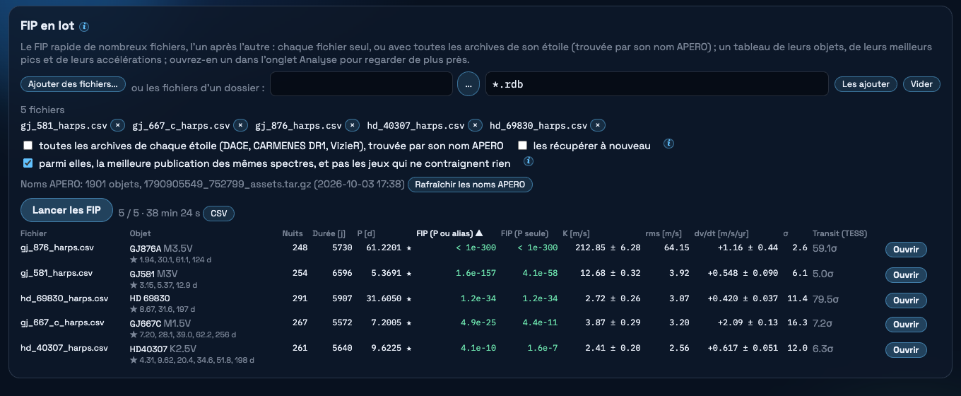The image size is (961, 396).
Task: Sort table by Transit (TESS) header
Action: (839, 233)
